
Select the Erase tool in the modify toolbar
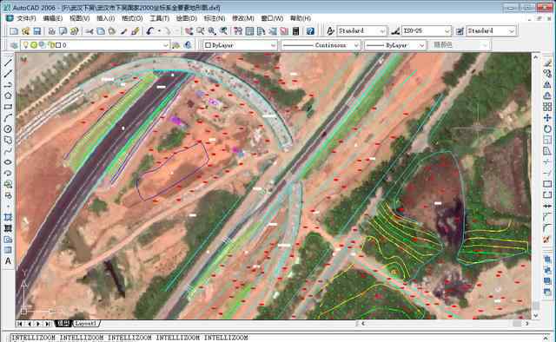point(547,62)
